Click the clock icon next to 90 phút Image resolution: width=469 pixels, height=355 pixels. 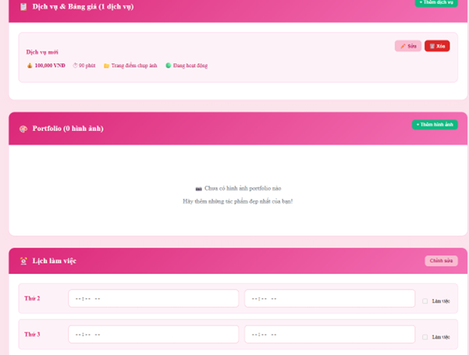click(76, 66)
